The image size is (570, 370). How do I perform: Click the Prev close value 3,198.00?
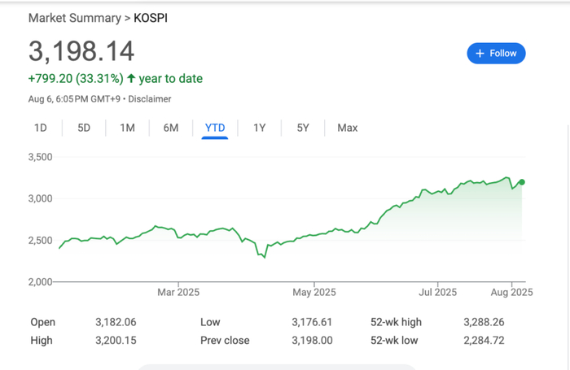312,340
